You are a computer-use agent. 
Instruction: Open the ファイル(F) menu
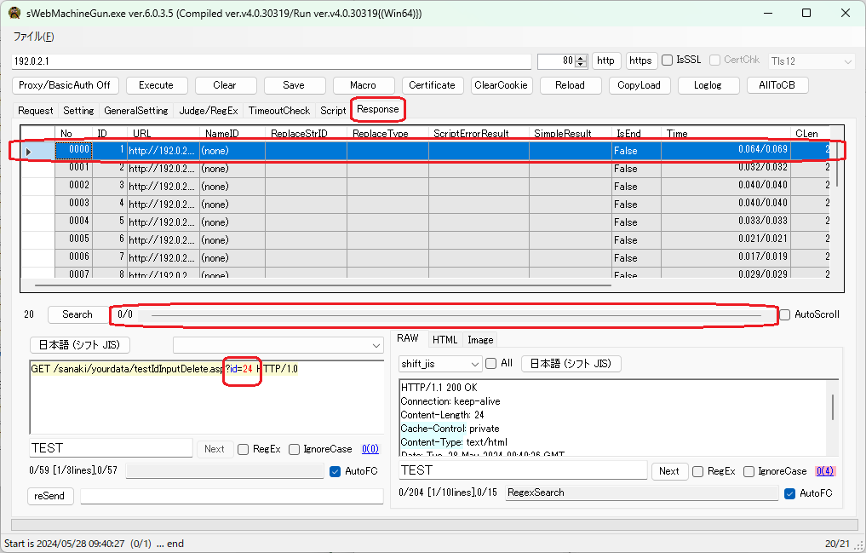point(34,37)
